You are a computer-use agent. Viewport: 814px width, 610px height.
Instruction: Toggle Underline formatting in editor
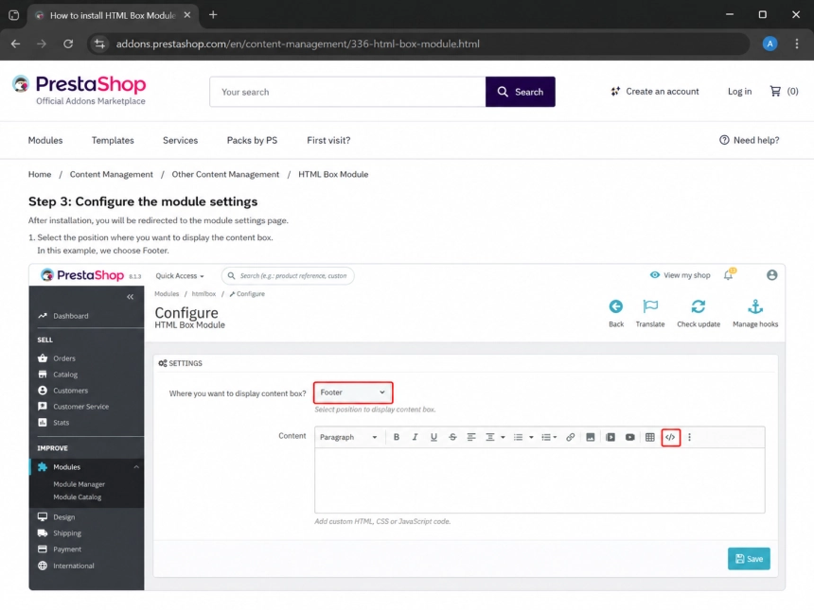434,437
